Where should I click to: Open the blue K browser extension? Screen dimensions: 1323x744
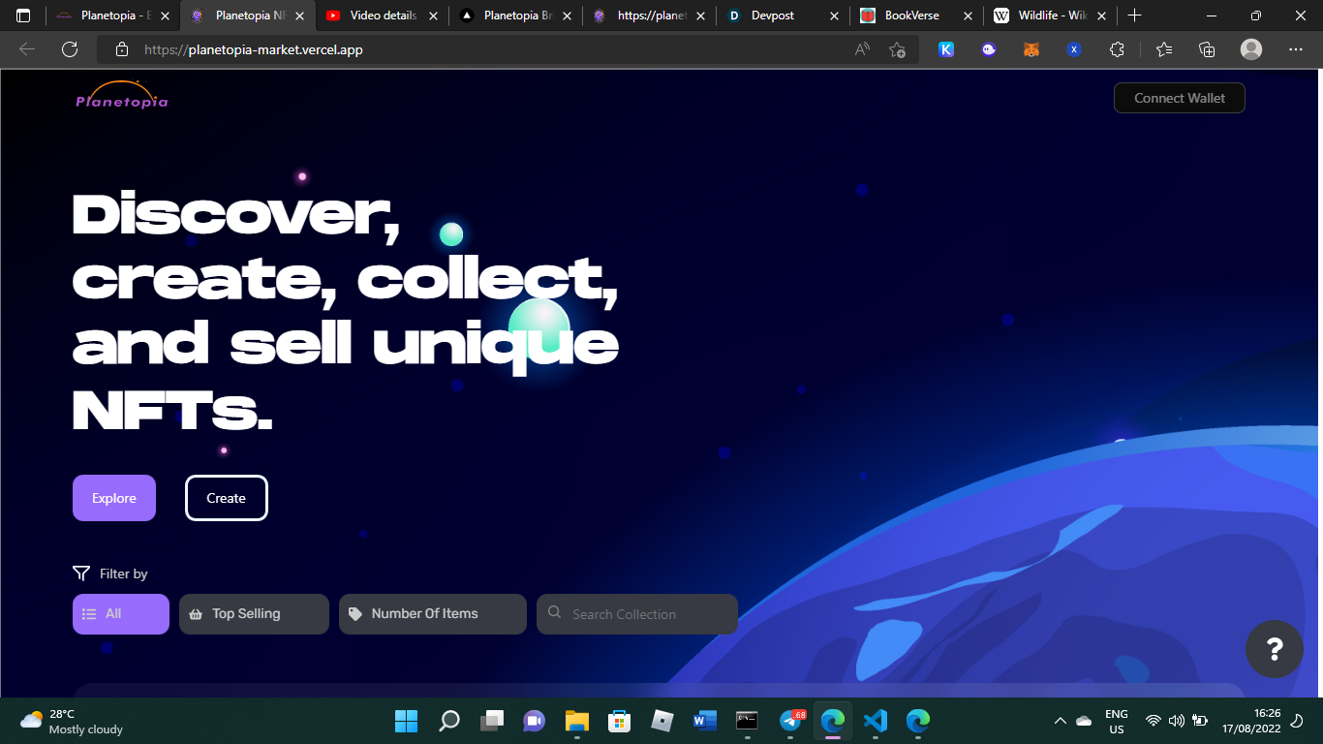(946, 49)
